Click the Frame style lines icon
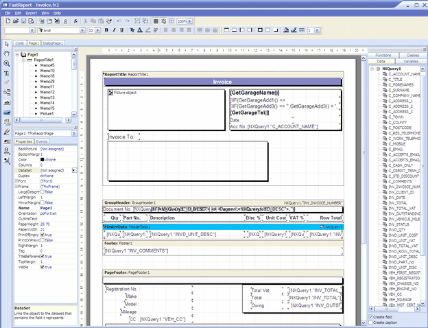 tap(302, 30)
